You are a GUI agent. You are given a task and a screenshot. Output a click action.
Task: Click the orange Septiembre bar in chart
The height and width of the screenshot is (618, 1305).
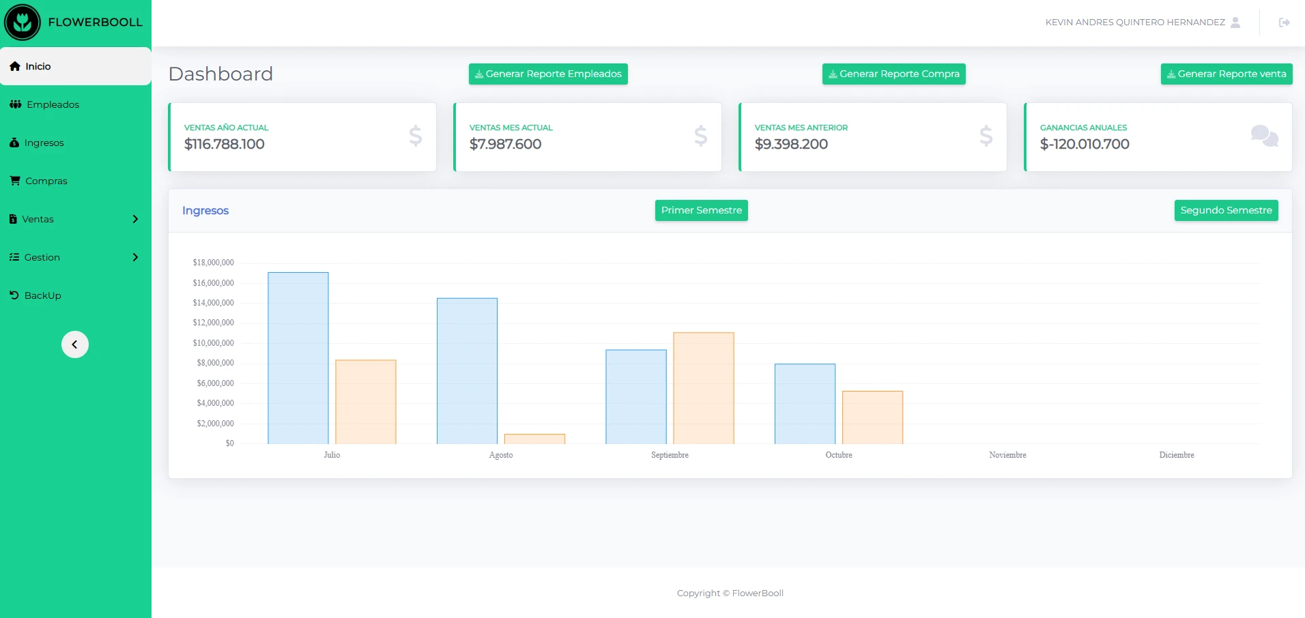[704, 388]
